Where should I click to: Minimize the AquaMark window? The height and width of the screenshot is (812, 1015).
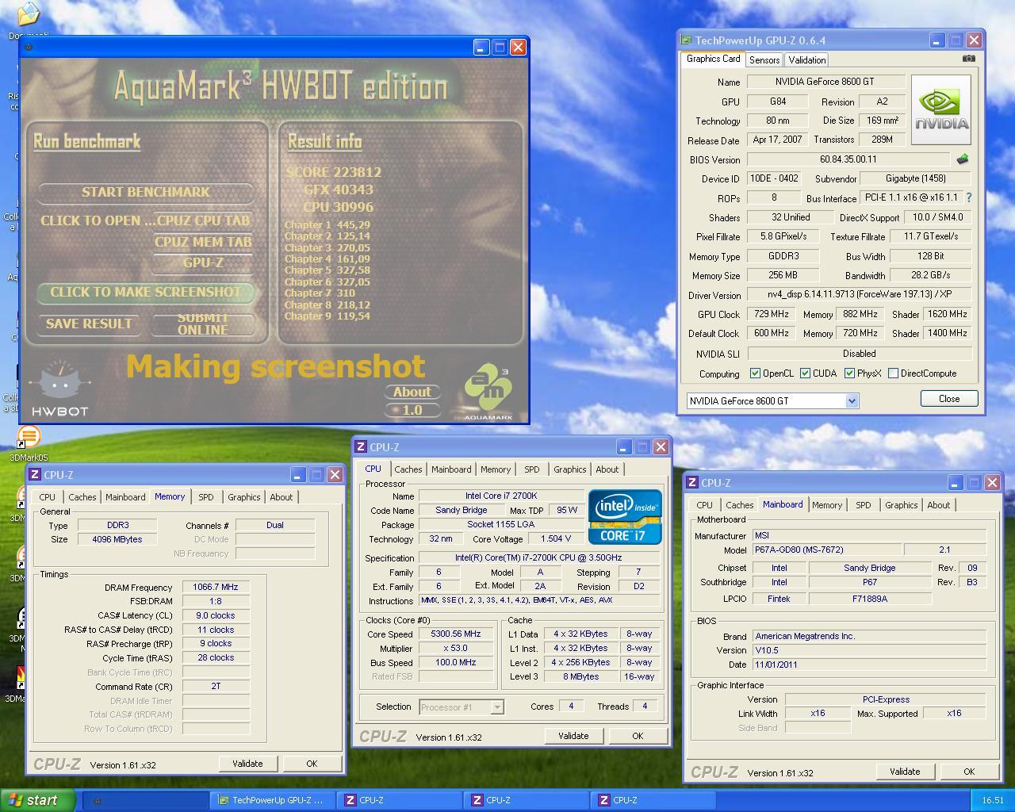click(x=481, y=48)
